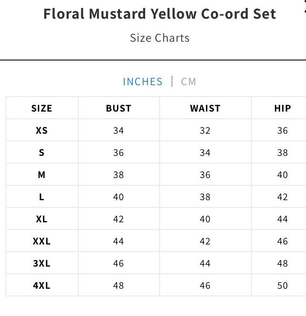Viewport: 306px width, 316px height.
Task: Click the 3XL size row label
Action: [42, 263]
